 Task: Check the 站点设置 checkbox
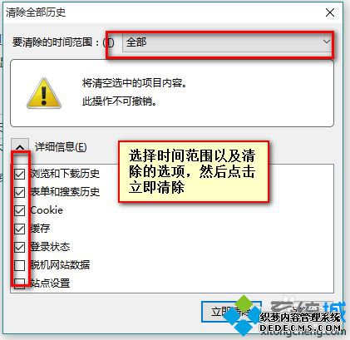20,283
